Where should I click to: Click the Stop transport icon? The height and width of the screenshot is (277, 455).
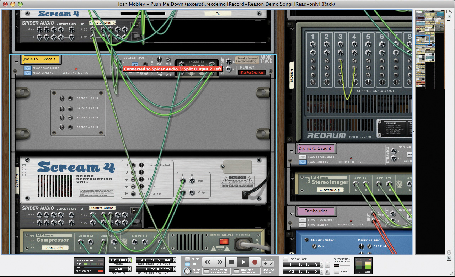tap(231, 262)
